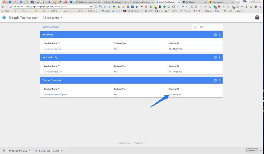Open settings gear for Tubarks Consulting account

[215, 80]
